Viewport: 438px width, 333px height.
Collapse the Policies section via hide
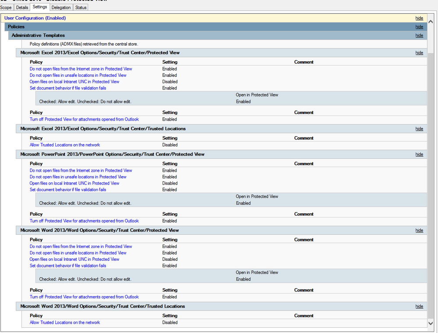click(419, 27)
